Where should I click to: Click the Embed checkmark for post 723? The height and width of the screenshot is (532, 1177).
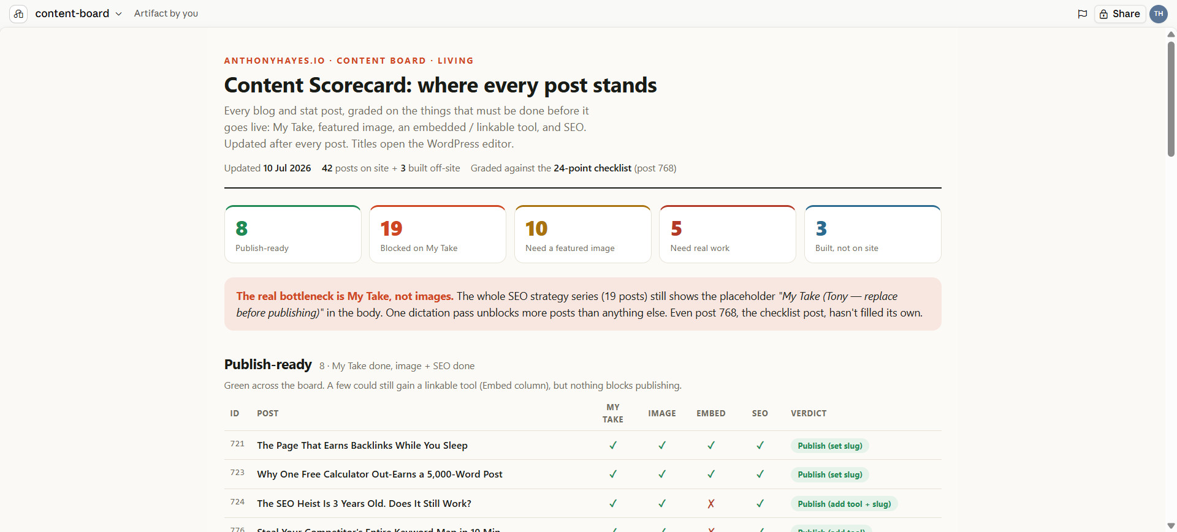tap(711, 474)
